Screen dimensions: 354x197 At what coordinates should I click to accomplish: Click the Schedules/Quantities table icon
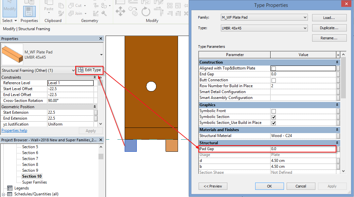coord(10,194)
